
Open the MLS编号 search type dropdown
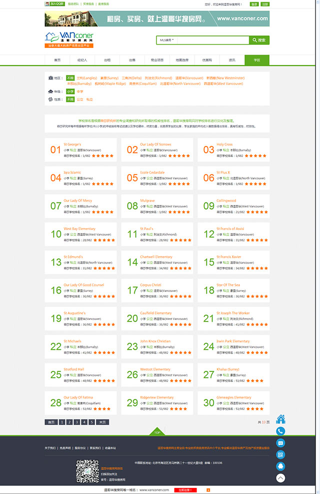pyautogui.click(x=166, y=40)
